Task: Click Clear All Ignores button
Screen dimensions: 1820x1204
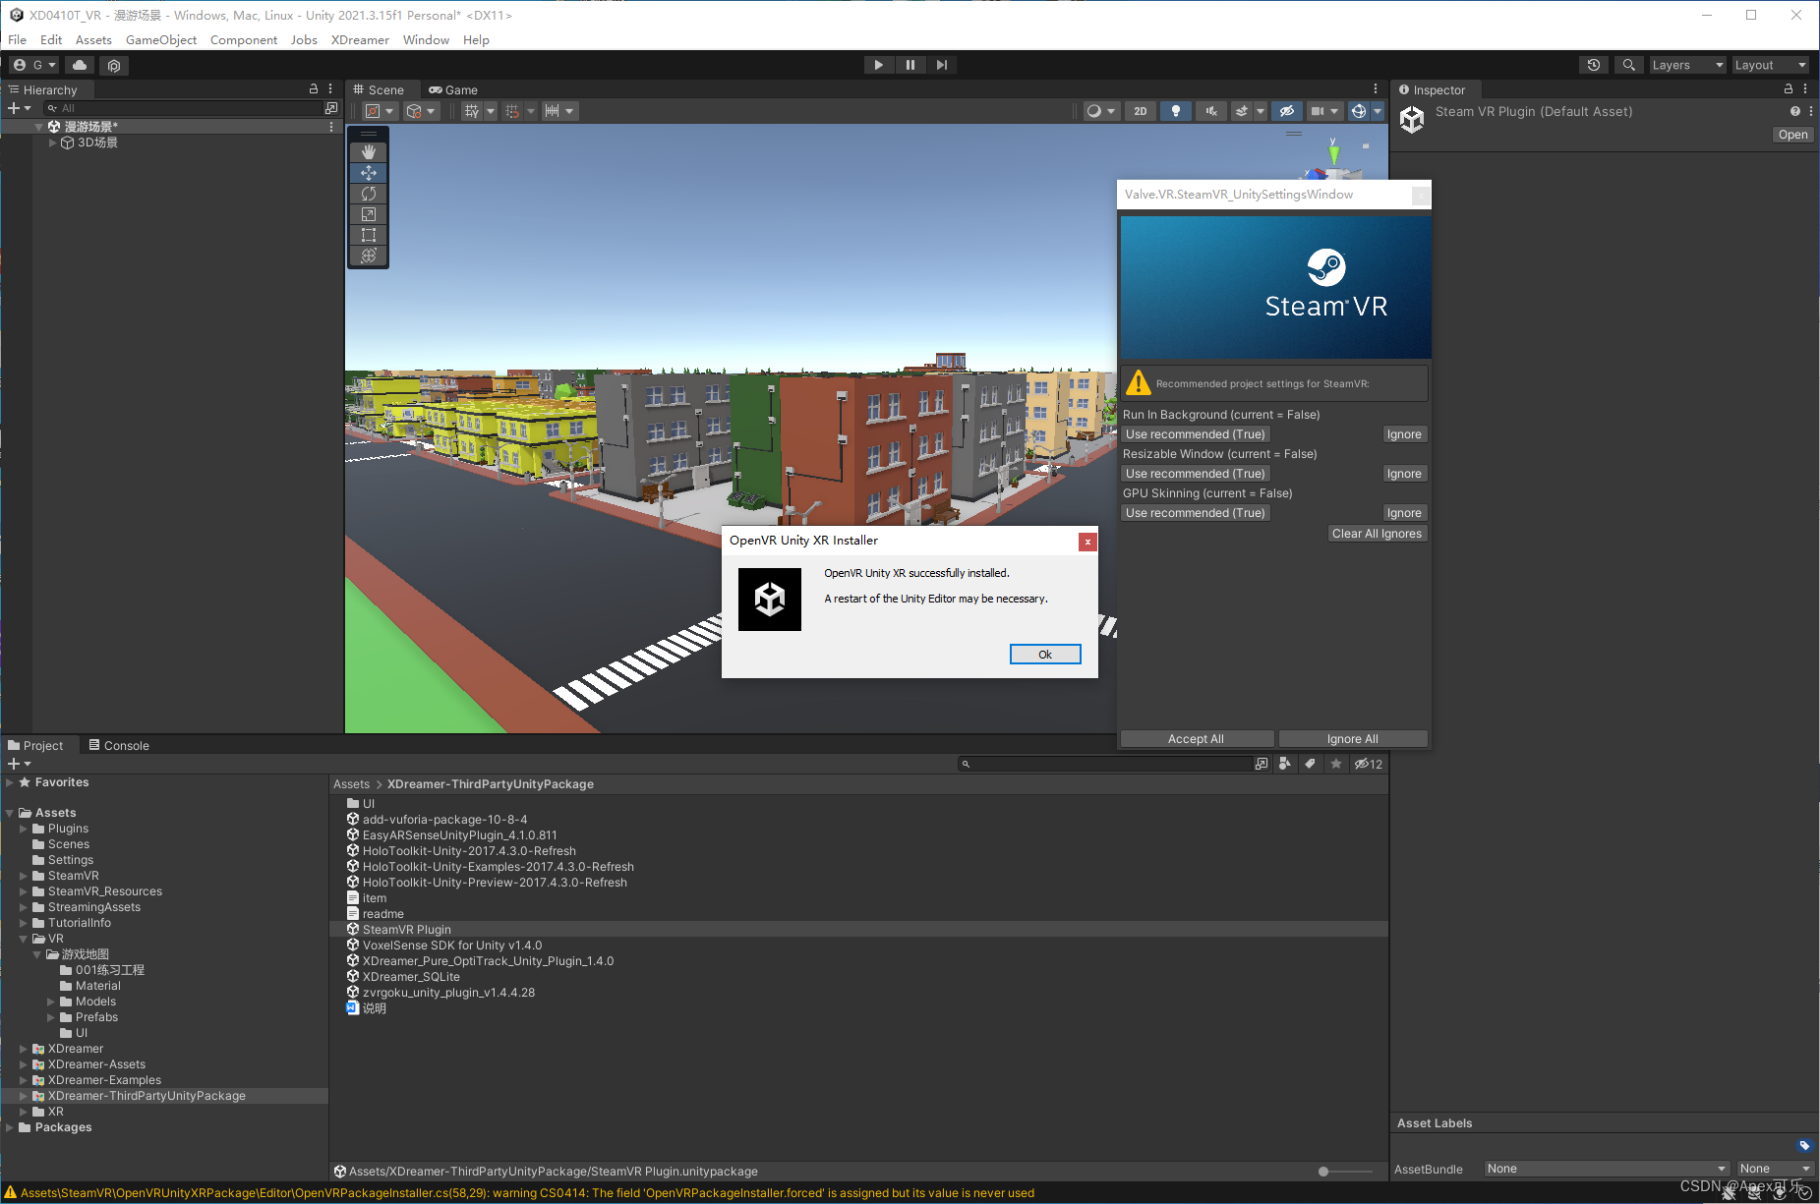Action: pos(1378,534)
